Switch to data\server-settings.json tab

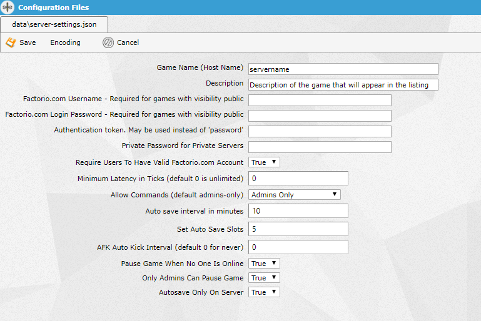(54, 24)
